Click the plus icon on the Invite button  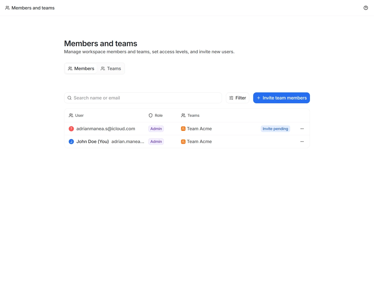point(259,98)
